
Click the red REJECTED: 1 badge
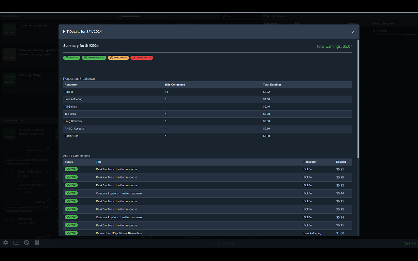pyautogui.click(x=142, y=58)
